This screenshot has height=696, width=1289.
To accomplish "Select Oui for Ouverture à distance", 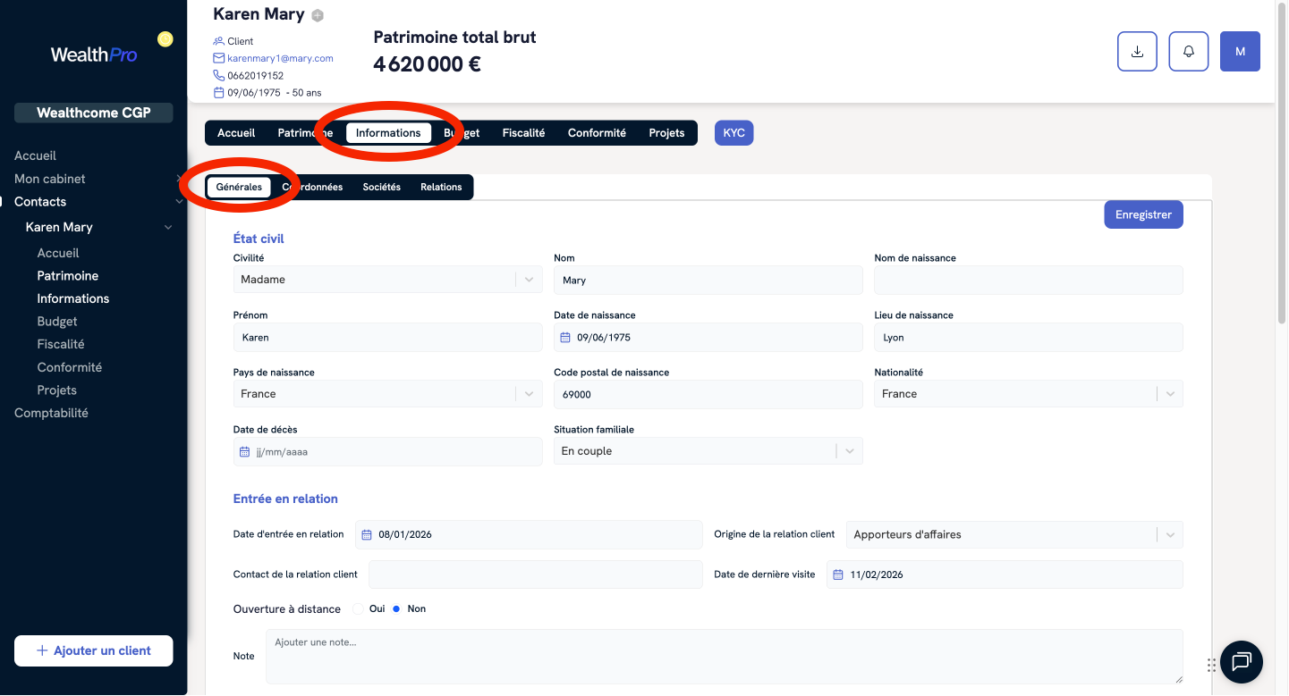I will [x=359, y=609].
